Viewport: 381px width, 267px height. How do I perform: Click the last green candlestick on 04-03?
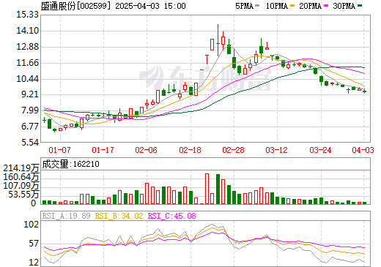tap(365, 91)
